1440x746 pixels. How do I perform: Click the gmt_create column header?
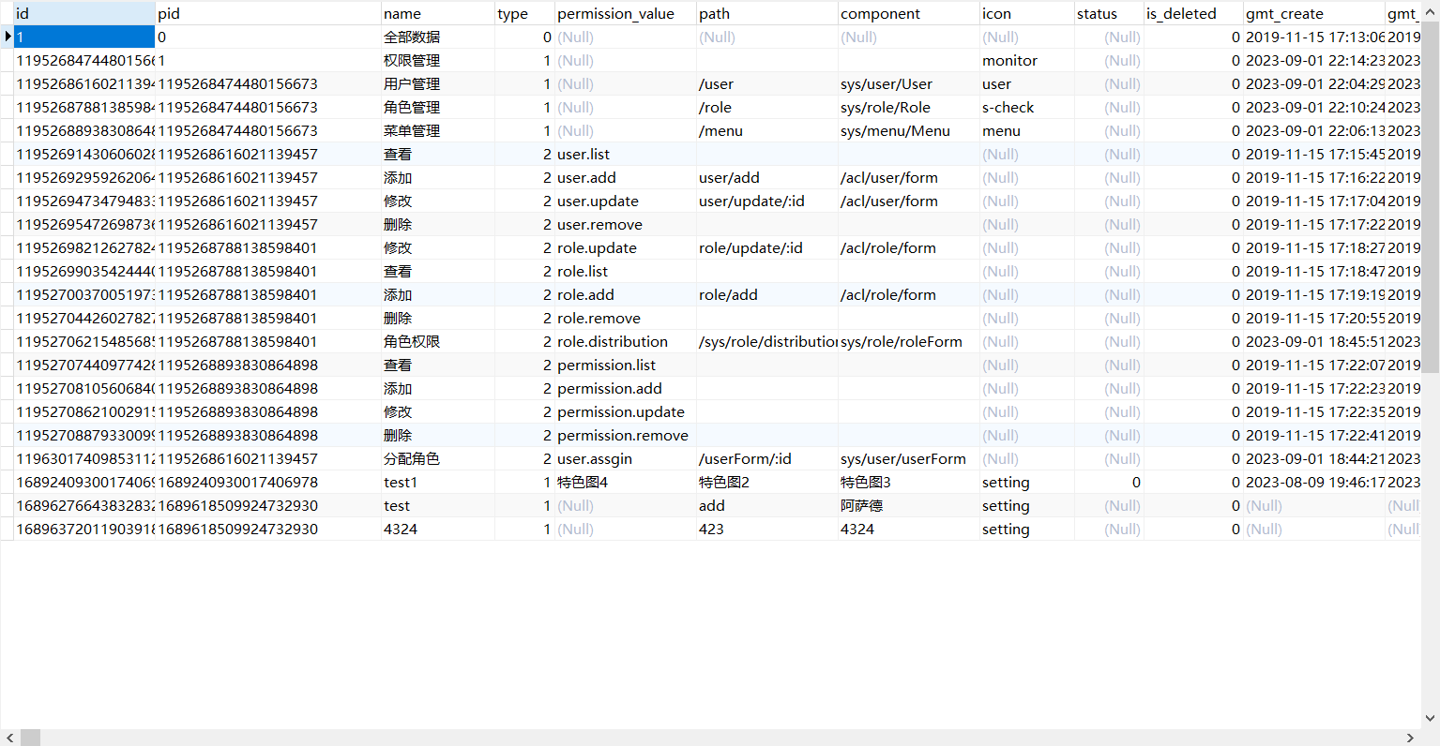pos(1283,13)
